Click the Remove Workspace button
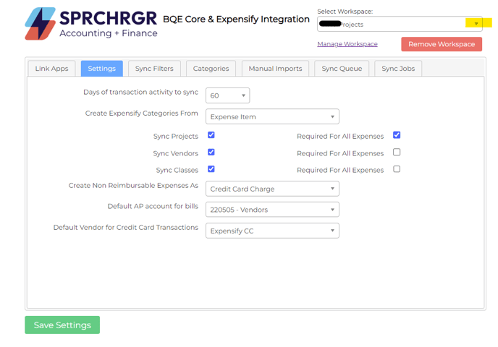This screenshot has height=347, width=498. [442, 44]
